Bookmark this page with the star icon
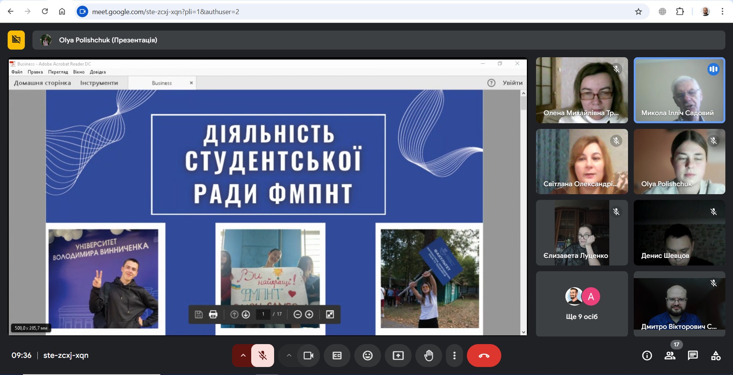The height and width of the screenshot is (375, 733). click(638, 11)
